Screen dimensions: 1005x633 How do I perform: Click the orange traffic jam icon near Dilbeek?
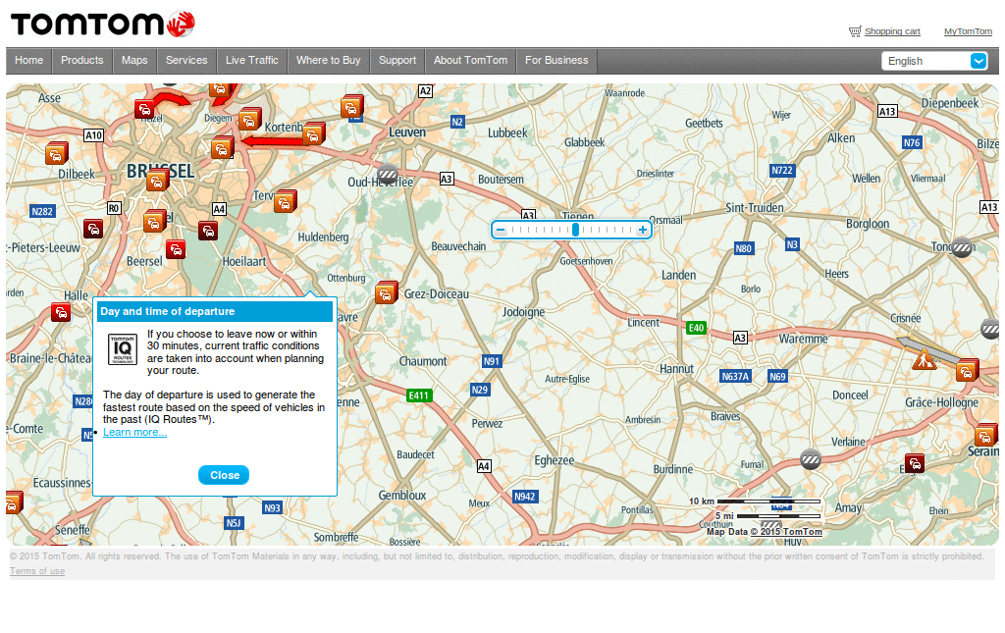pos(56,154)
